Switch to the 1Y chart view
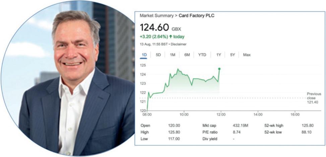 pyautogui.click(x=219, y=55)
